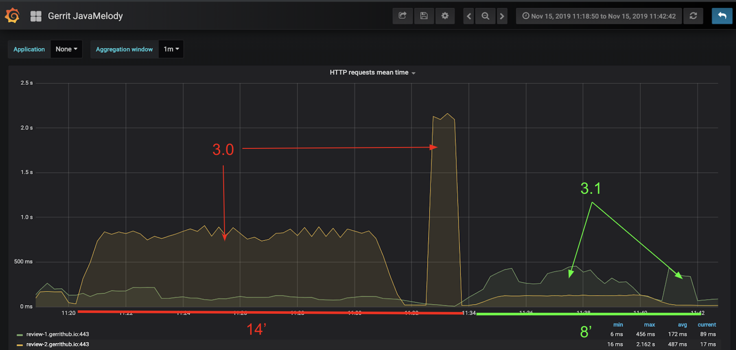This screenshot has width=736, height=350.
Task: Click the Gerrit JavaMelody dashboard title
Action: [85, 16]
